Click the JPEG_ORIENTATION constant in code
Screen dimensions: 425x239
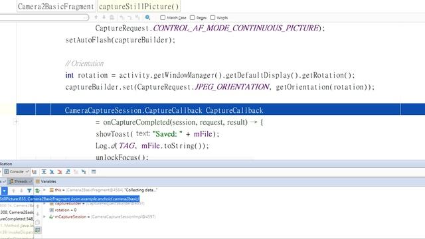[232, 87]
